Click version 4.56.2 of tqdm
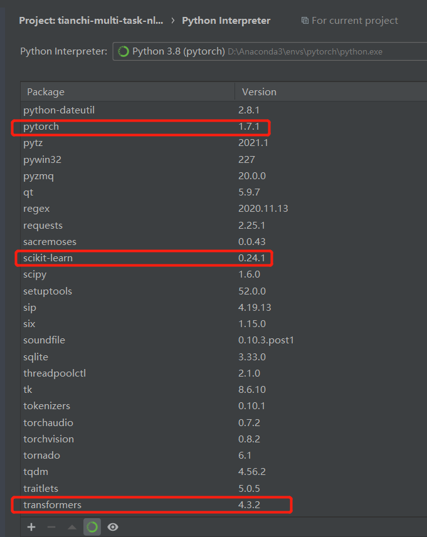Viewport: 427px width, 537px height. pos(252,472)
